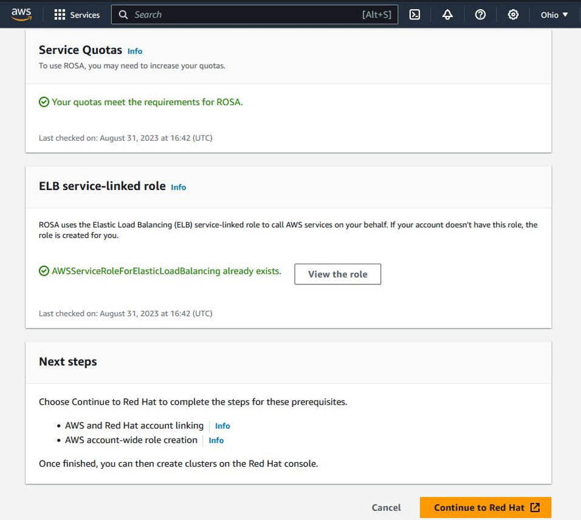Open the Services menu grid icon
Image resolution: width=581 pixels, height=520 pixels.
point(60,15)
